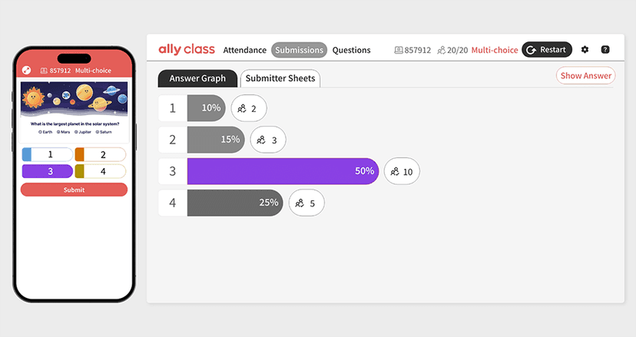Viewport: 636px width, 337px height.
Task: Click the ally class logo
Action: 184,50
